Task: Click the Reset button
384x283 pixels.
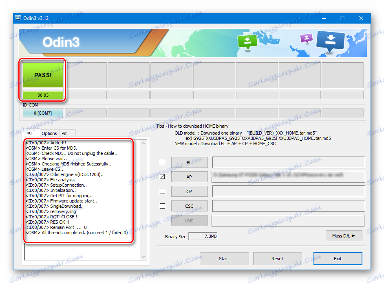Action: 277,259
